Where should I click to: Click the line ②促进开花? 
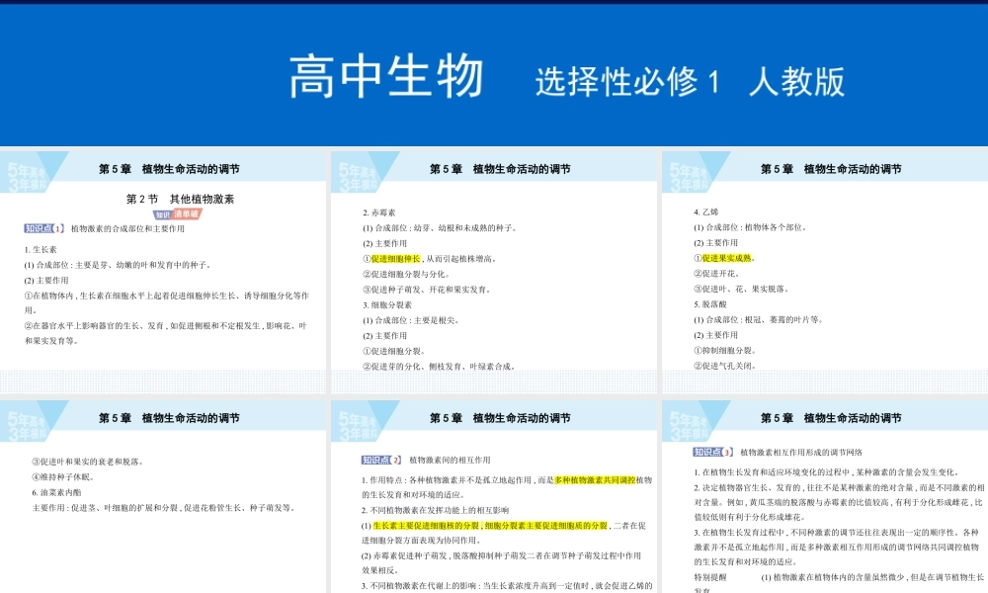(716, 274)
